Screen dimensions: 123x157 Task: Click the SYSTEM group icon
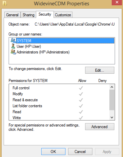point(13,40)
